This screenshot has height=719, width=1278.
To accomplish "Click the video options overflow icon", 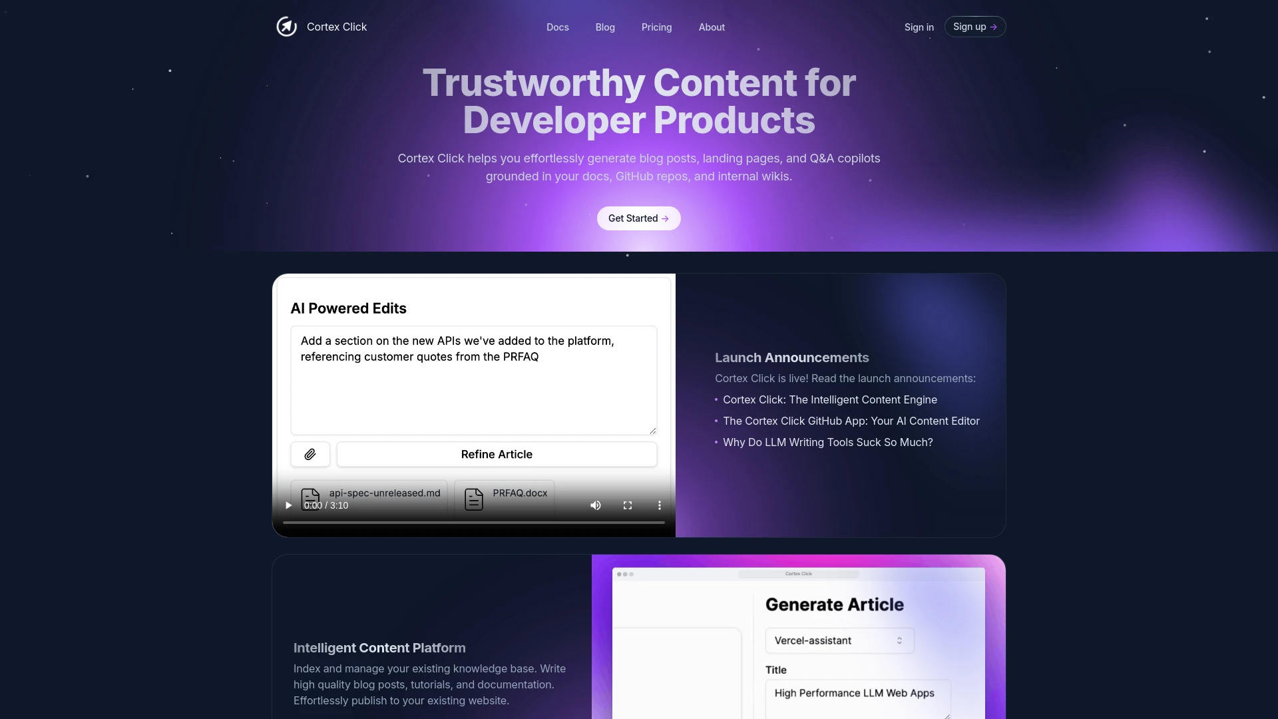I will (659, 506).
